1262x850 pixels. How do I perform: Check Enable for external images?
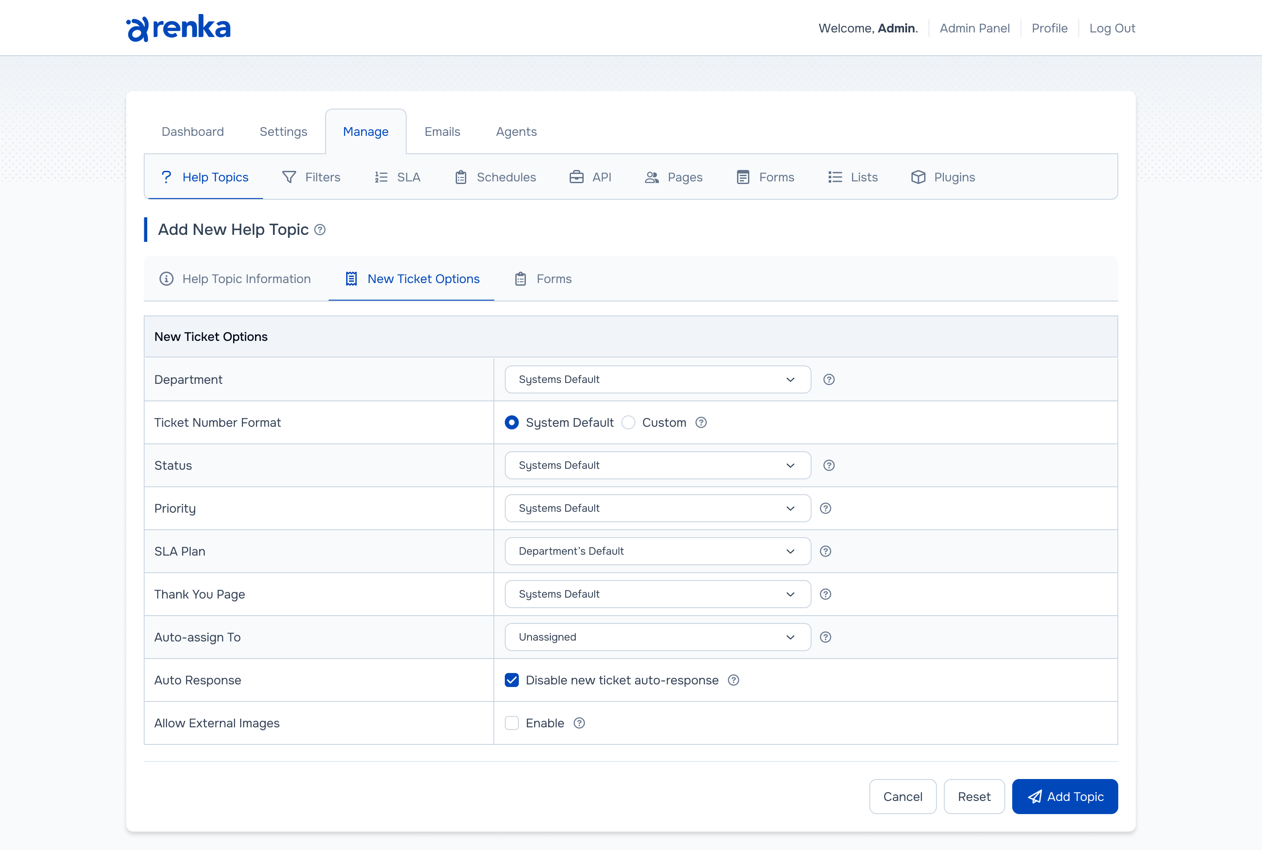[x=512, y=723]
